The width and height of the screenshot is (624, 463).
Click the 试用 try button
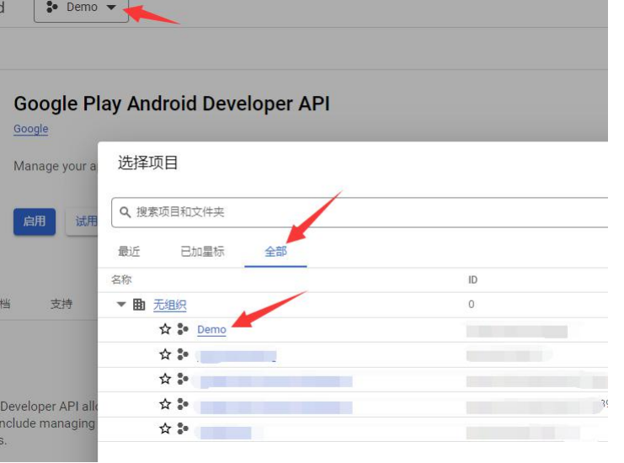pos(83,221)
